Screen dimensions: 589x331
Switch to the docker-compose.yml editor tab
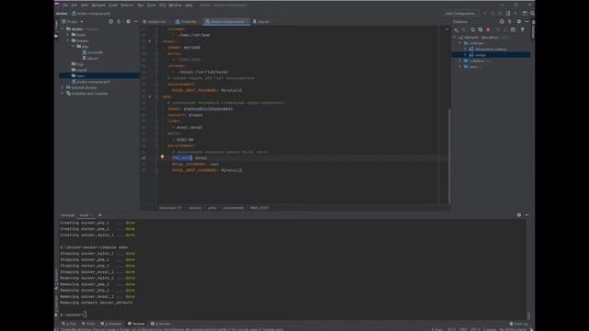click(226, 21)
